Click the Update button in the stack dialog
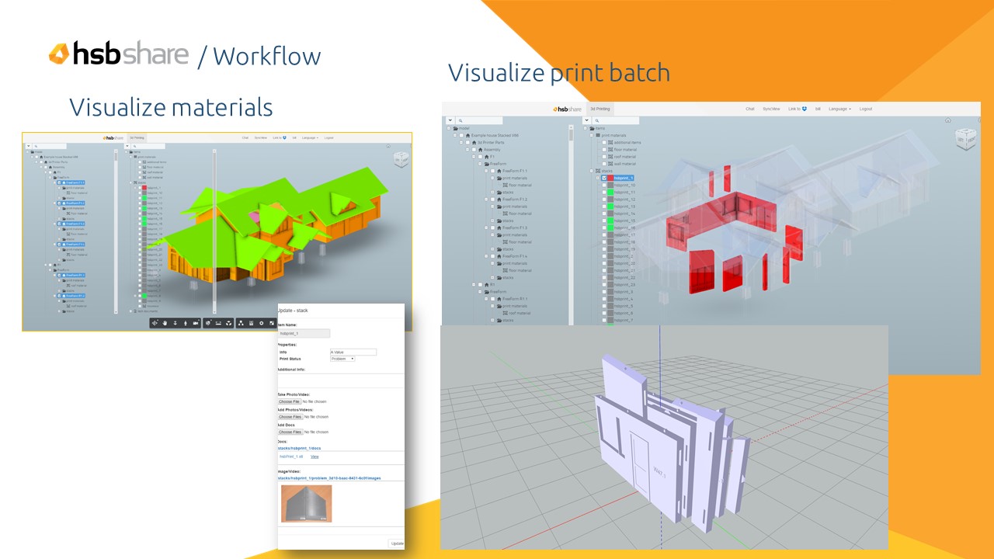 pos(397,543)
